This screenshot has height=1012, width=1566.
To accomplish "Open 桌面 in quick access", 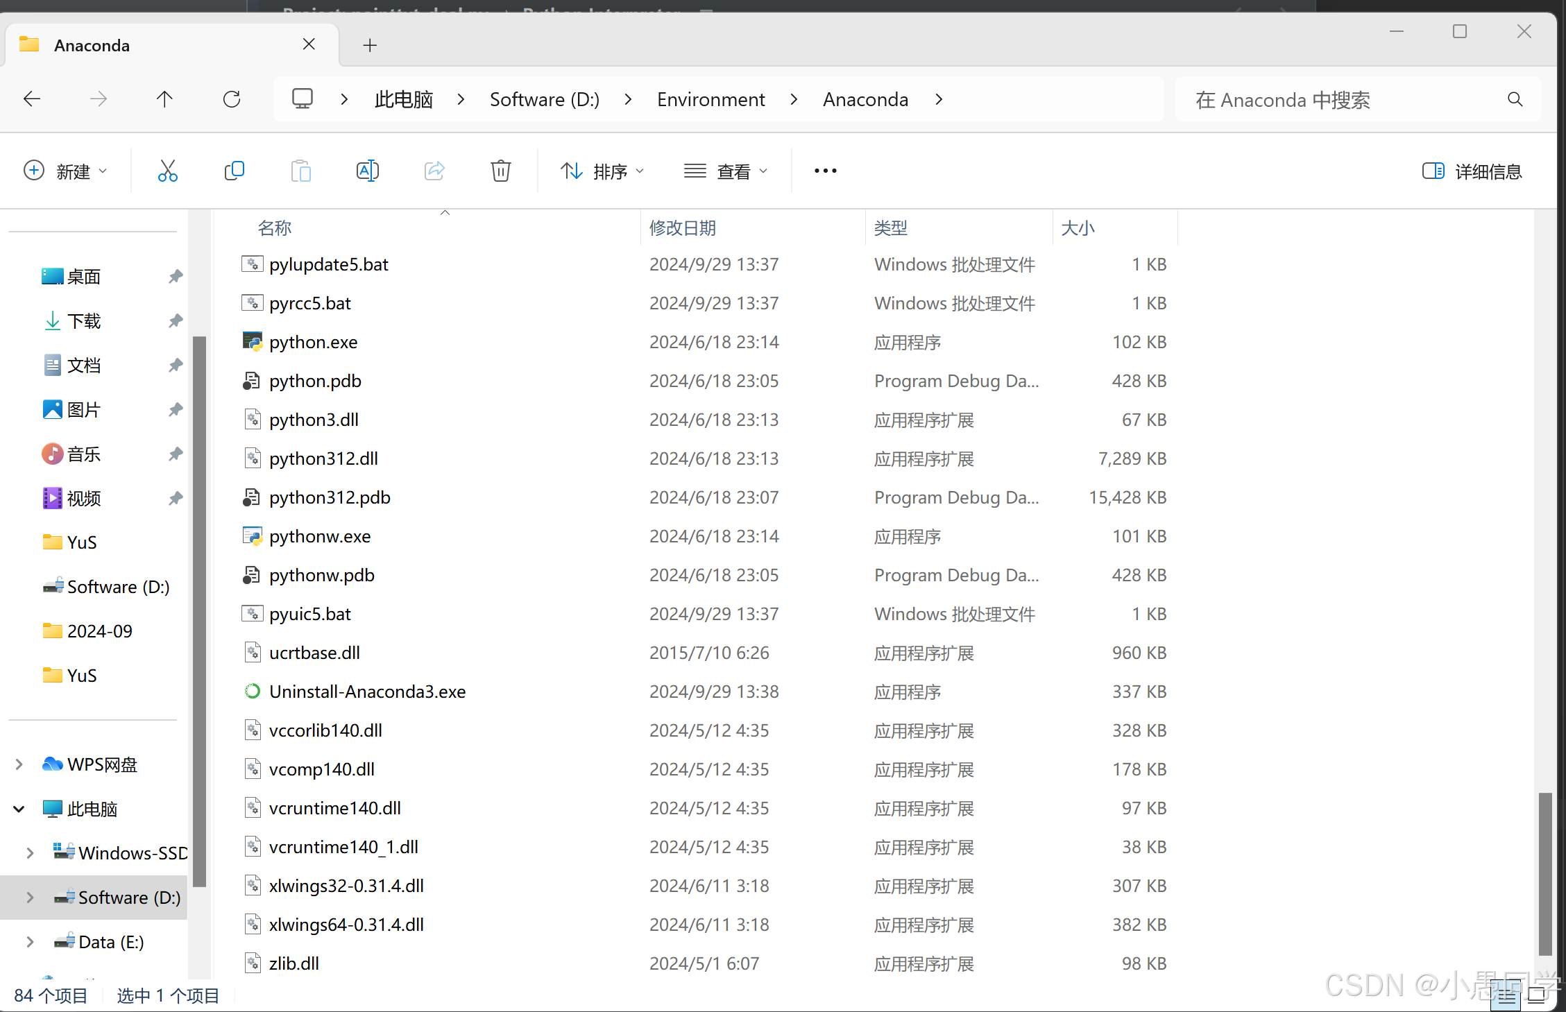I will click(x=71, y=277).
